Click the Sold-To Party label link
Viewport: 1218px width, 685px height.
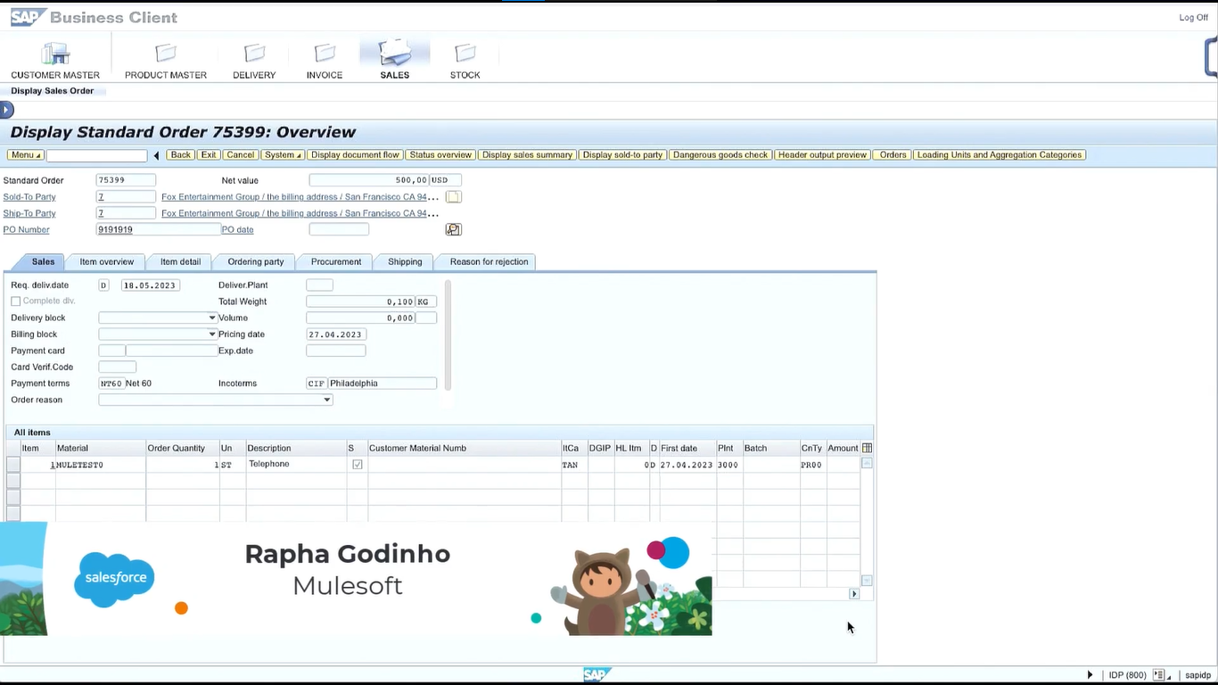point(29,197)
